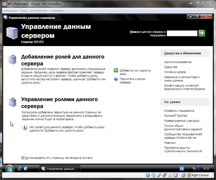Click the network tray icon in guest taskbar
This screenshot has height=180, width=216.
(x=194, y=168)
